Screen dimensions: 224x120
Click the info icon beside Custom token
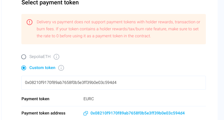click(61, 68)
